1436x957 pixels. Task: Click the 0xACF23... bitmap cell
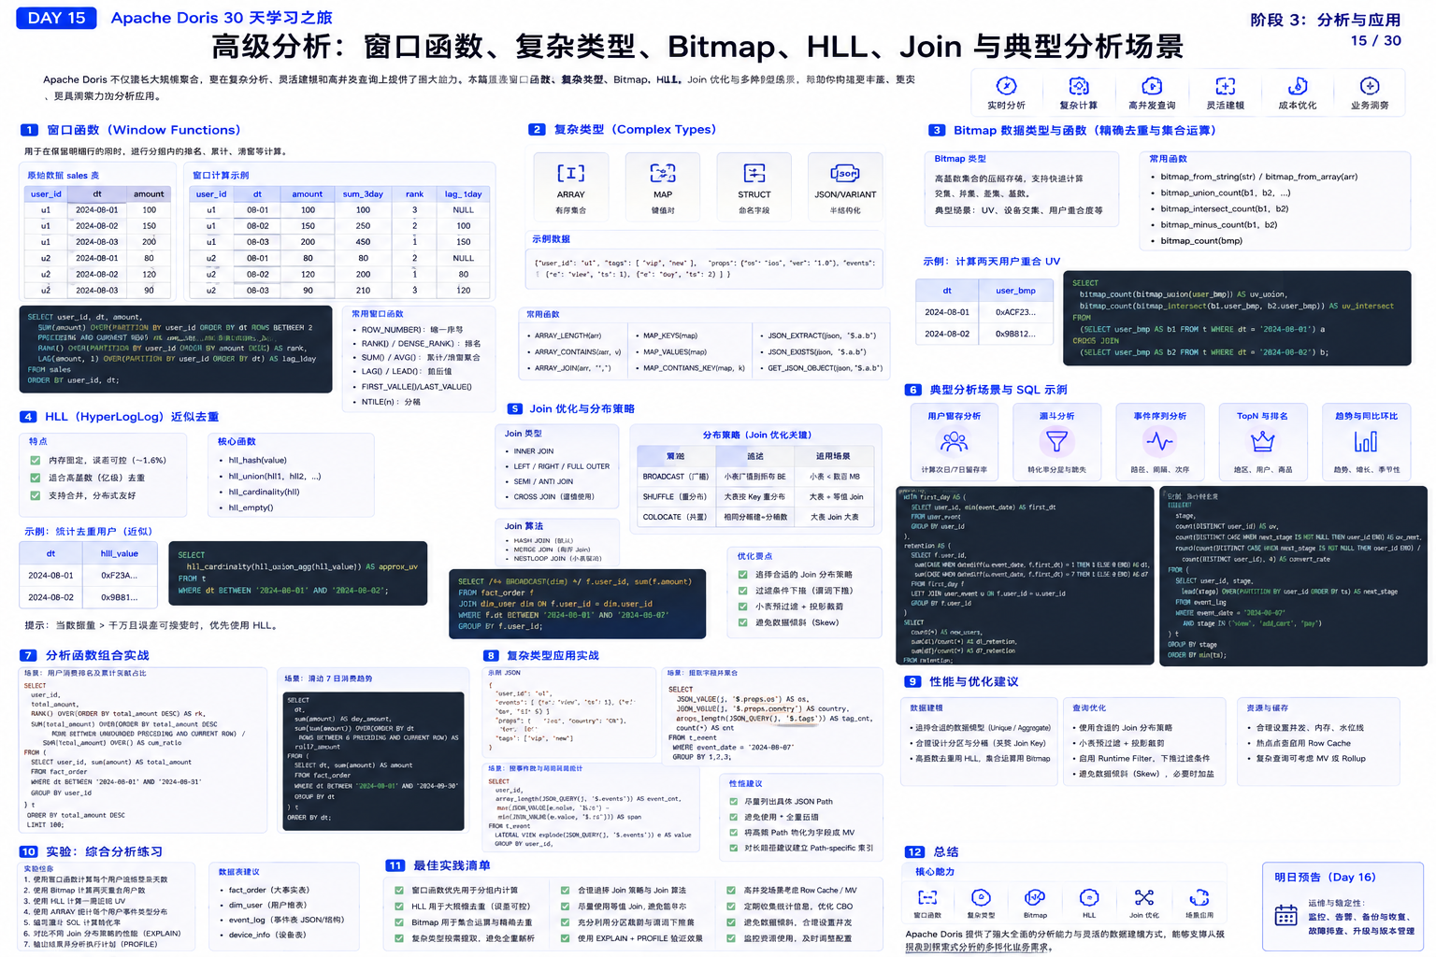click(x=1015, y=312)
